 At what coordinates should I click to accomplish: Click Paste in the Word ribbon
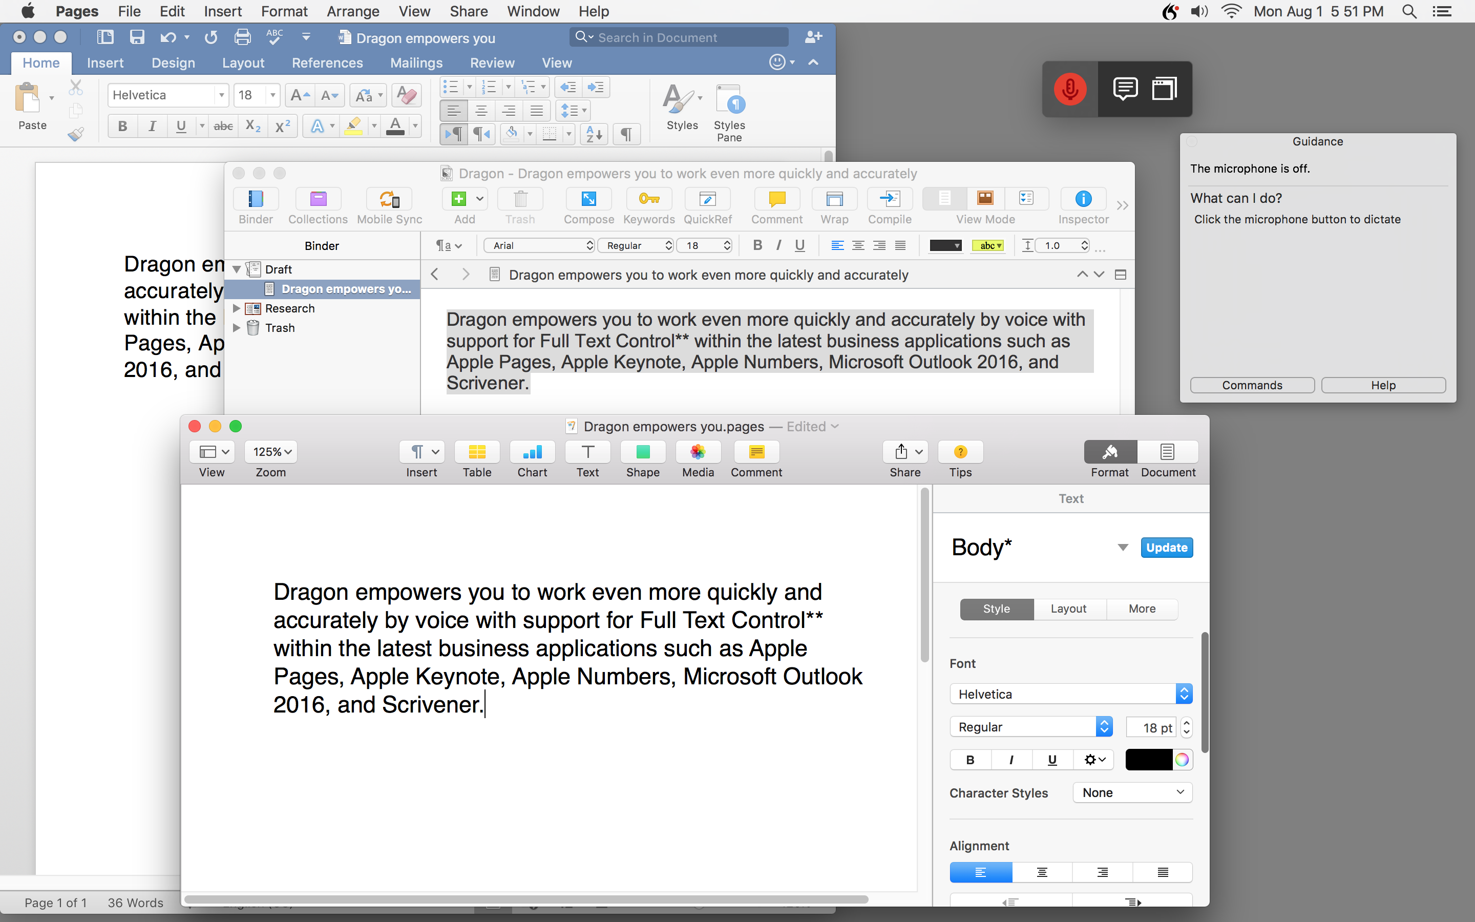[32, 107]
